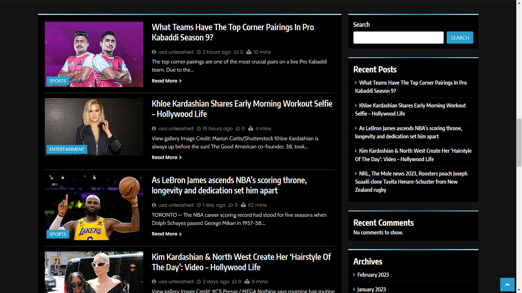
Task: Click '2 hours ago' timestamp
Action: point(217,52)
